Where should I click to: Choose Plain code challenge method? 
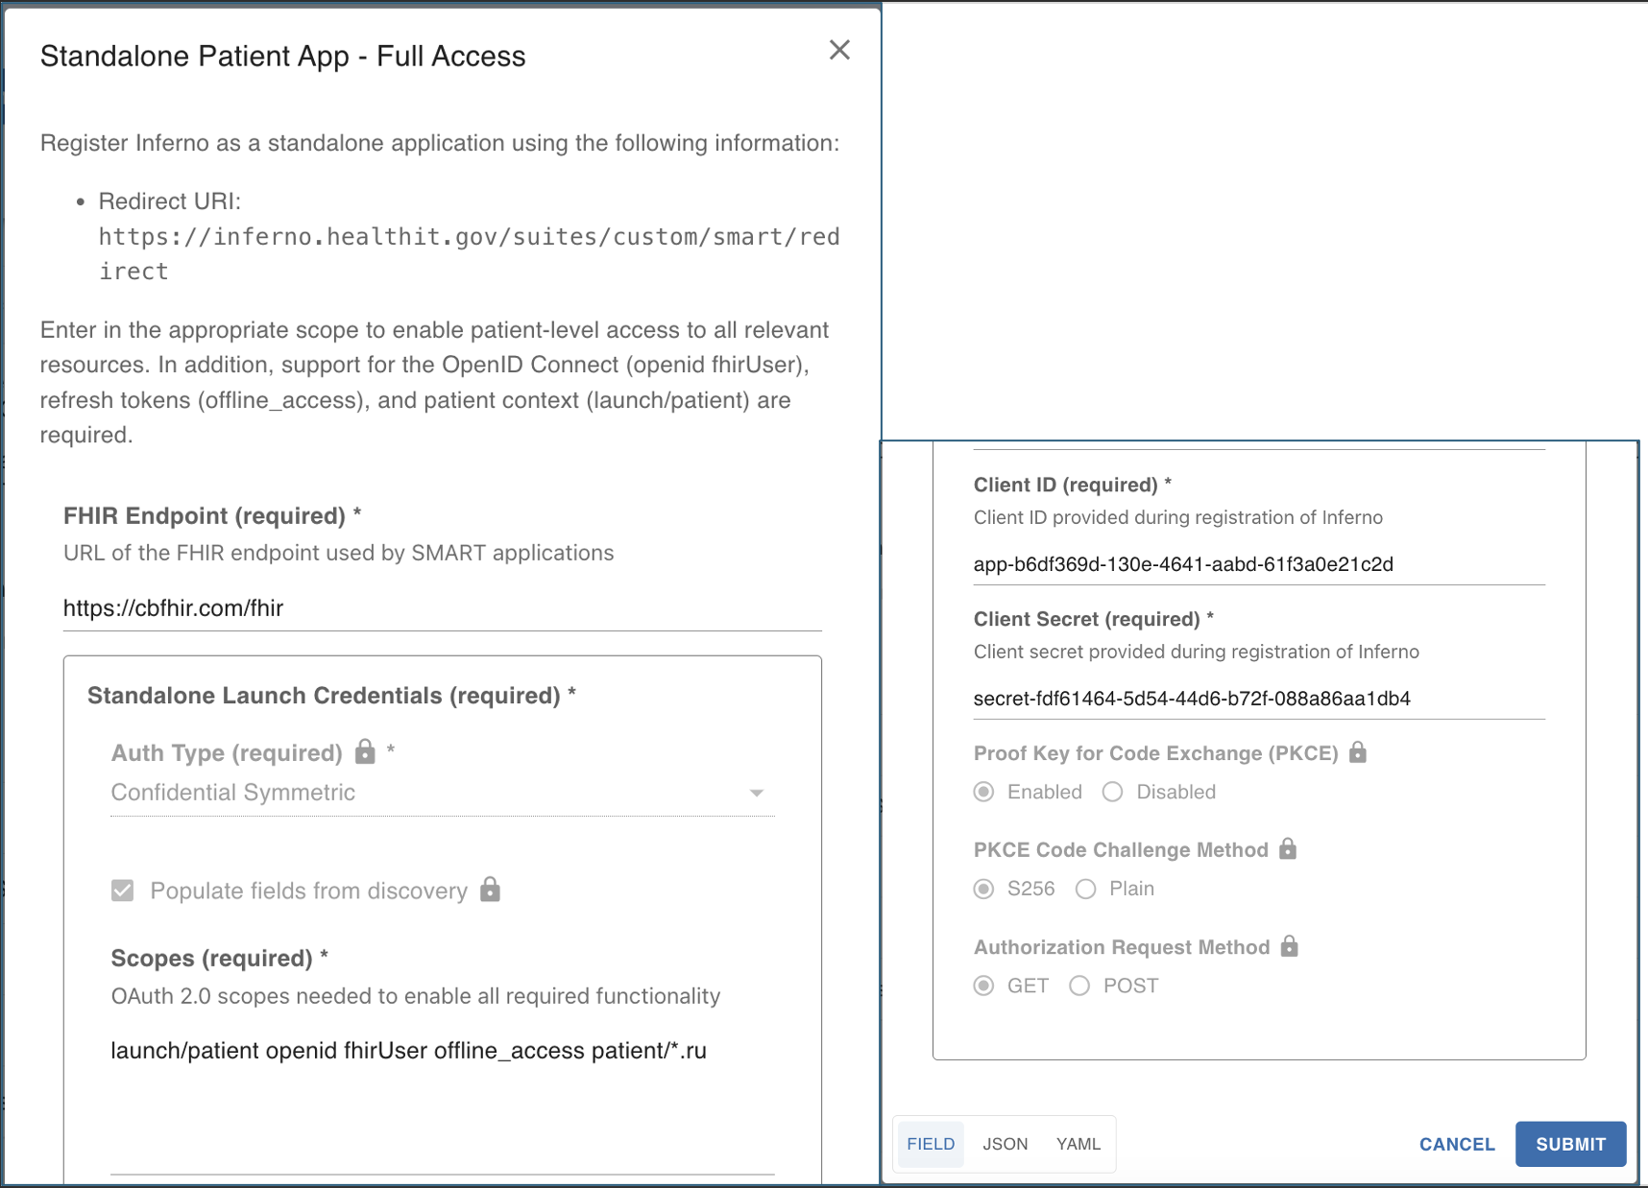[x=1085, y=889]
